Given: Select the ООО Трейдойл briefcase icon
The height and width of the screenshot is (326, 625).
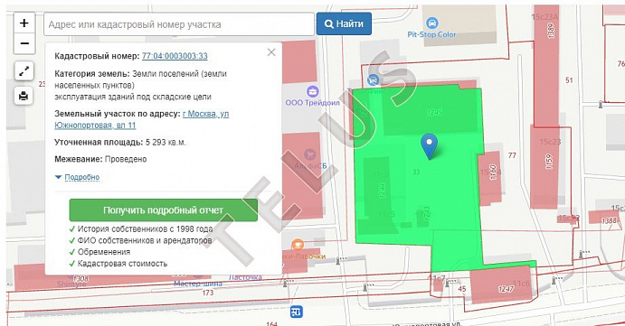Looking at the screenshot, I should pos(313,91).
